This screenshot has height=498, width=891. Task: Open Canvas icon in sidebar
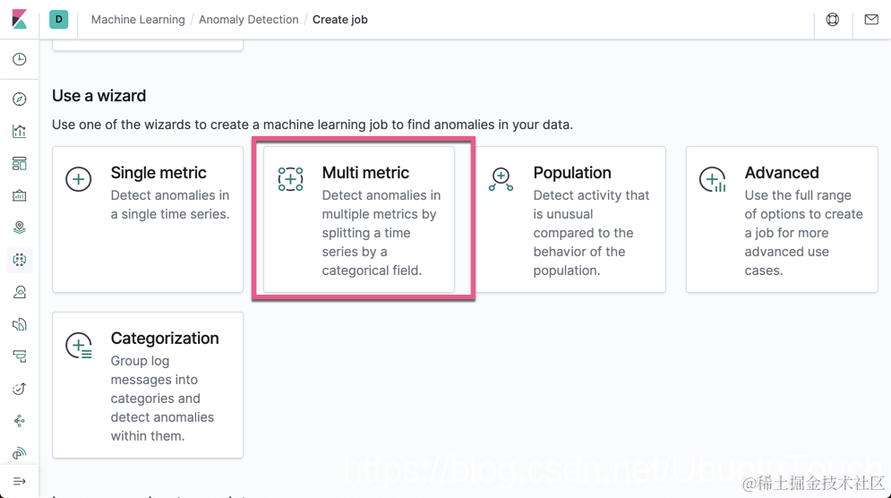pos(19,195)
